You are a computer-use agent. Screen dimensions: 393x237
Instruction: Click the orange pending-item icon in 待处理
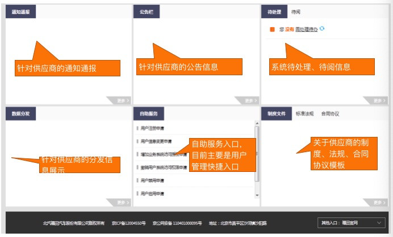pos(273,29)
